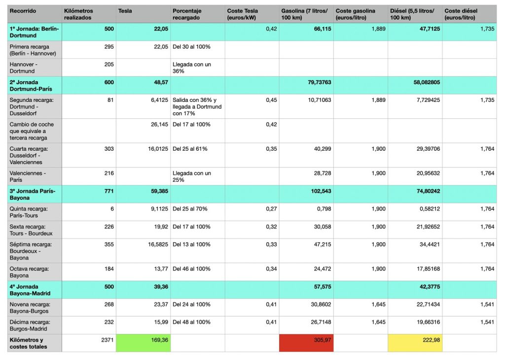The height and width of the screenshot is (362, 505).
Task: Select the Kilómetros realizados header cell
Action: [x=89, y=14]
